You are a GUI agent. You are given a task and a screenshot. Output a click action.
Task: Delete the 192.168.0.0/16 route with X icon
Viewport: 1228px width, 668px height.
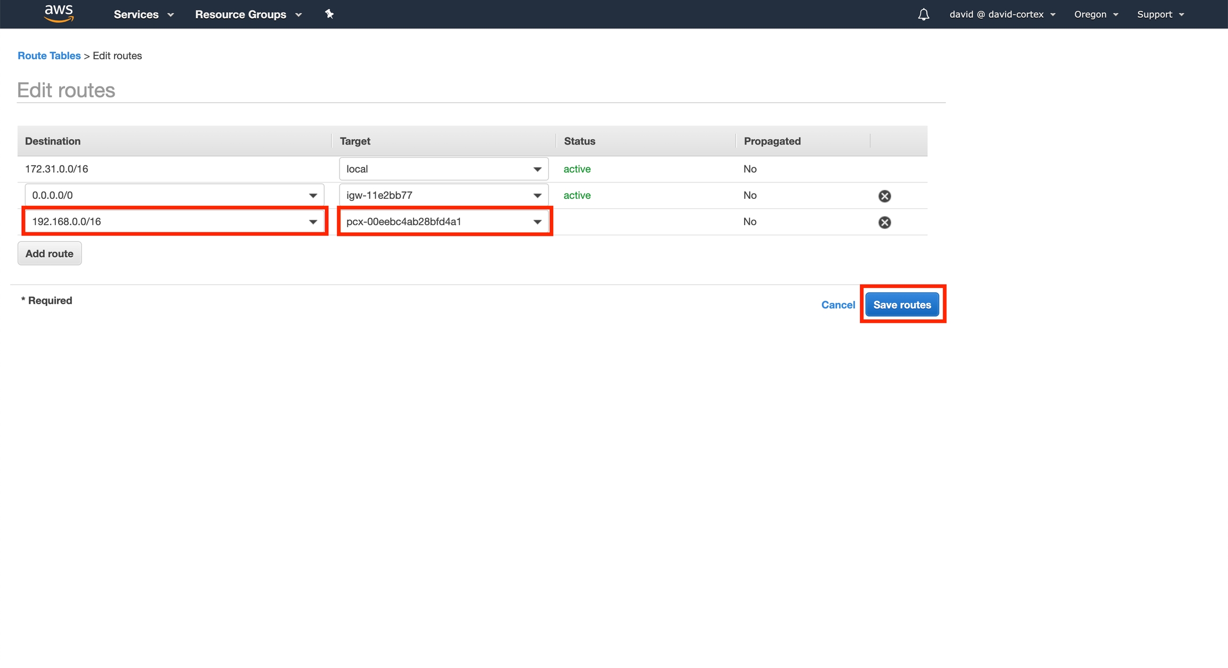coord(884,222)
